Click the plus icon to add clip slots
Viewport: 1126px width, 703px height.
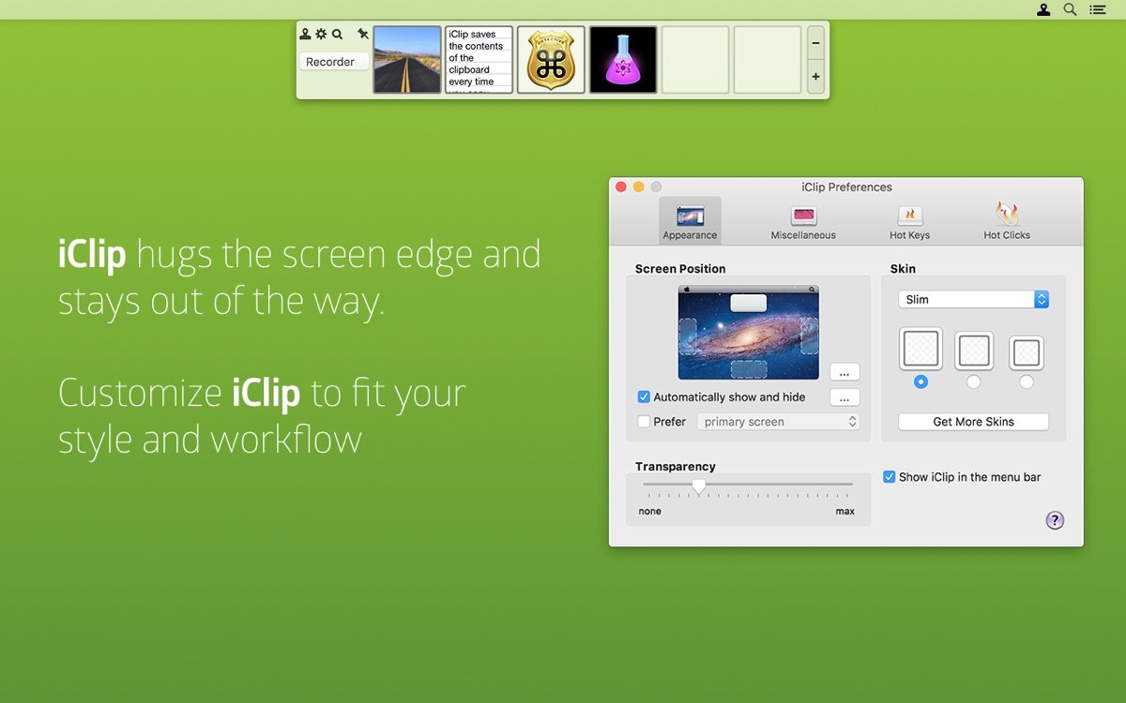click(x=814, y=74)
